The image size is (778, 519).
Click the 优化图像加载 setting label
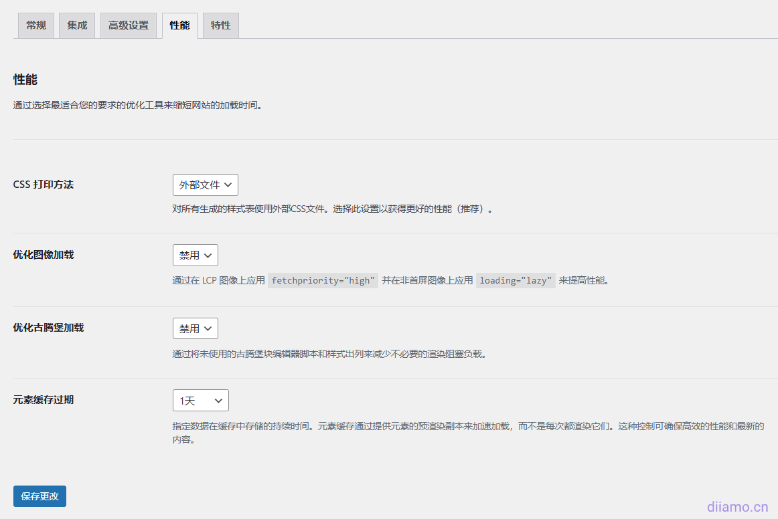tap(44, 255)
